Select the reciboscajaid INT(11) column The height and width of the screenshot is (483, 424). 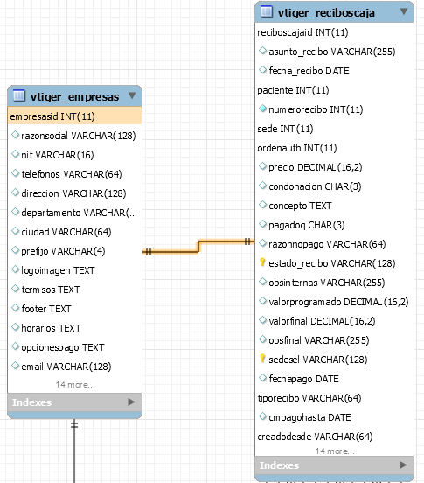coord(335,32)
